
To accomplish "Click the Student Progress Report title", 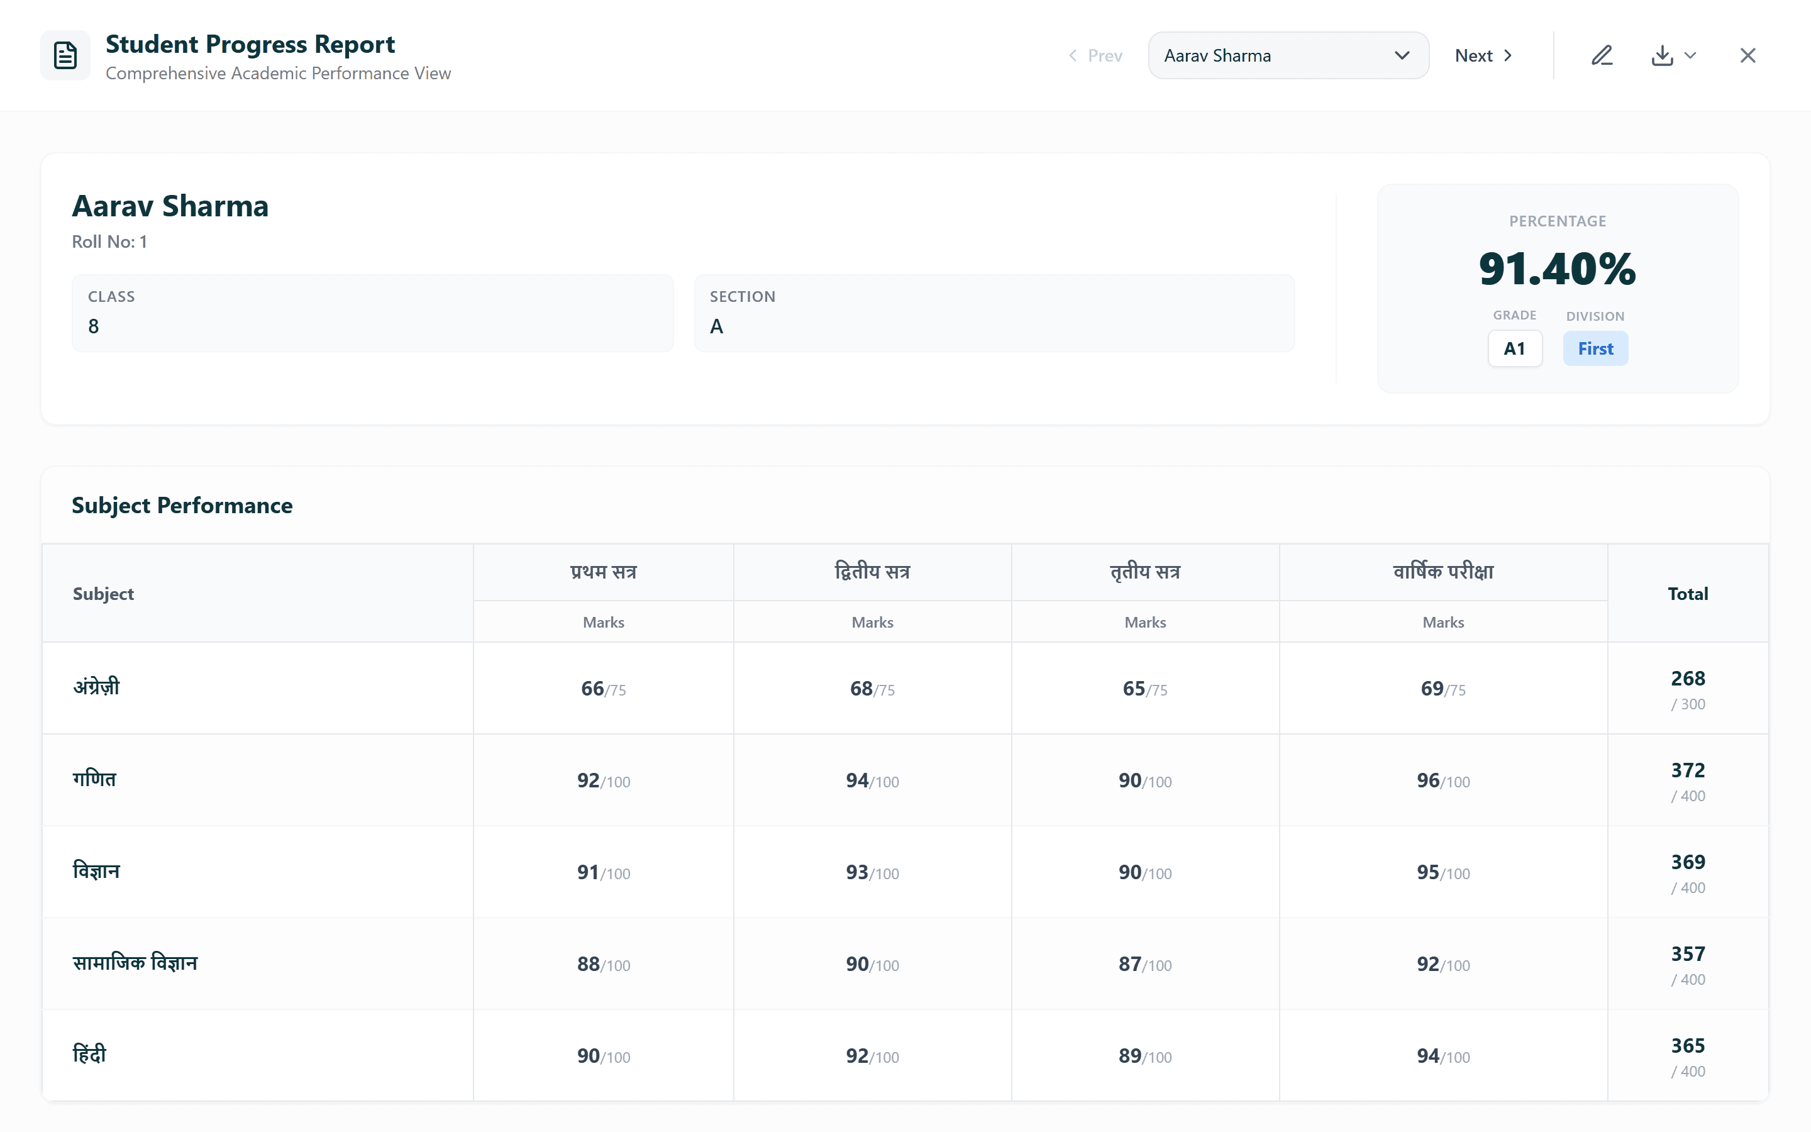I will (250, 44).
